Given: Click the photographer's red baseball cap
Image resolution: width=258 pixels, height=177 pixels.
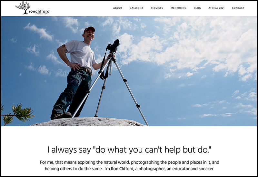Looking at the screenshot, I should (x=89, y=29).
